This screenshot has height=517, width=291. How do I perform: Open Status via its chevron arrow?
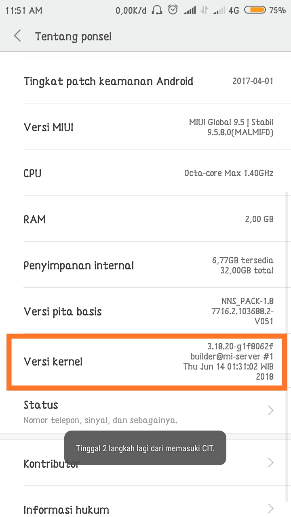click(271, 411)
